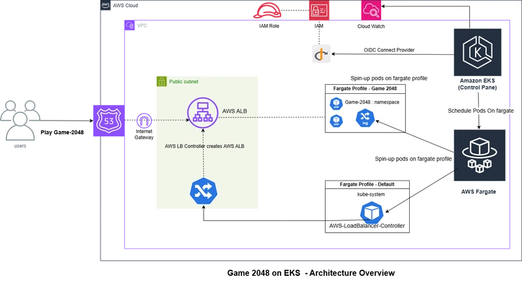The height and width of the screenshot is (281, 522).
Task: Click the OpenID Connect icon
Action: [322, 54]
